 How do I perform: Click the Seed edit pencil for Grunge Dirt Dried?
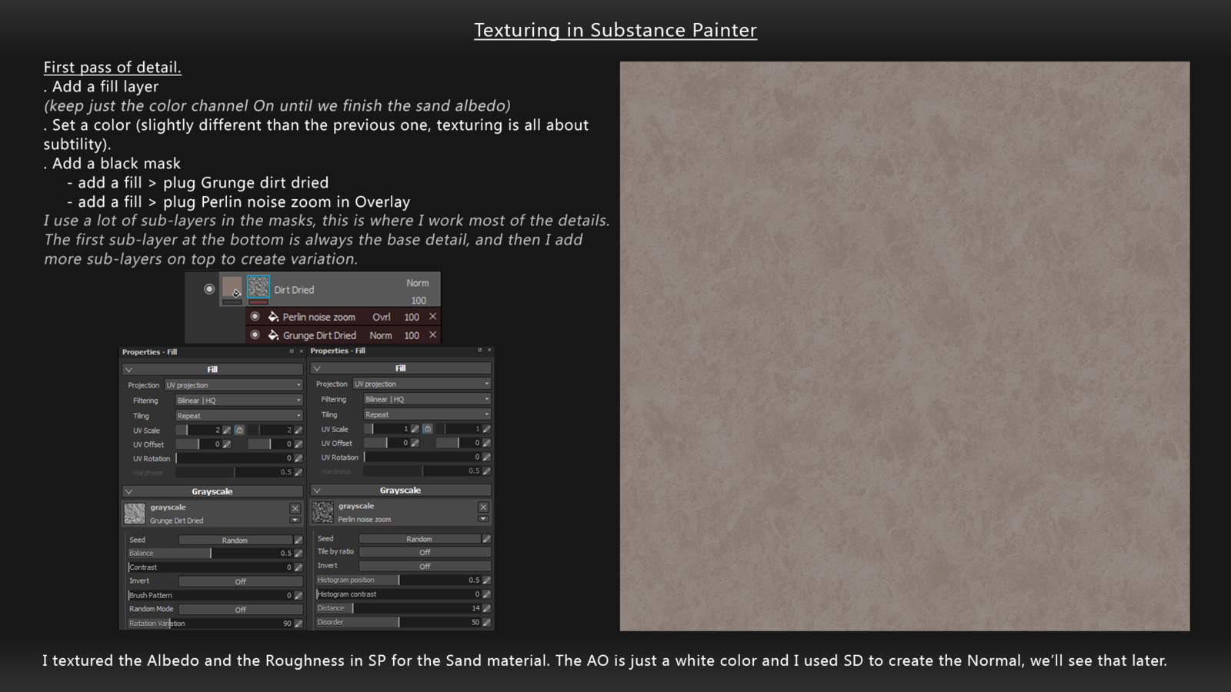tap(298, 540)
